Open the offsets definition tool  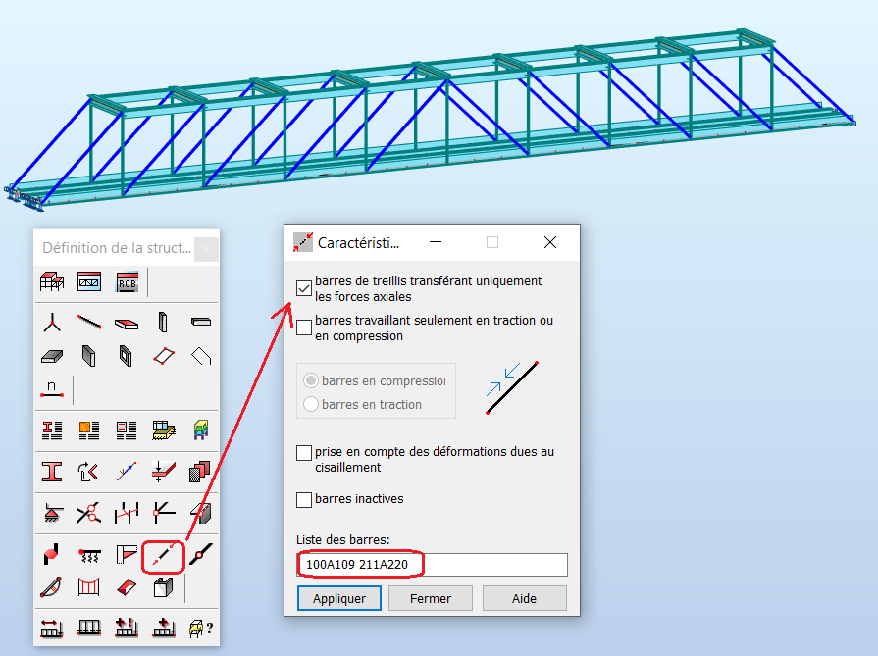[164, 472]
